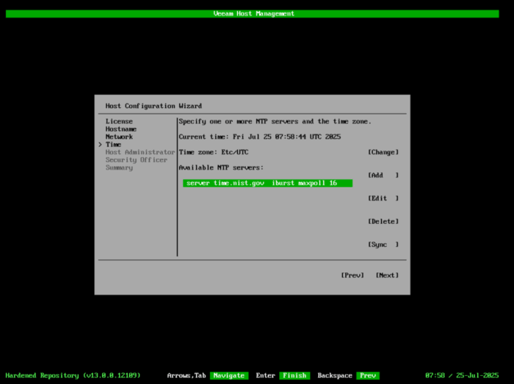The width and height of the screenshot is (514, 384).
Task: Select the Summary wizard step
Action: (x=119, y=167)
